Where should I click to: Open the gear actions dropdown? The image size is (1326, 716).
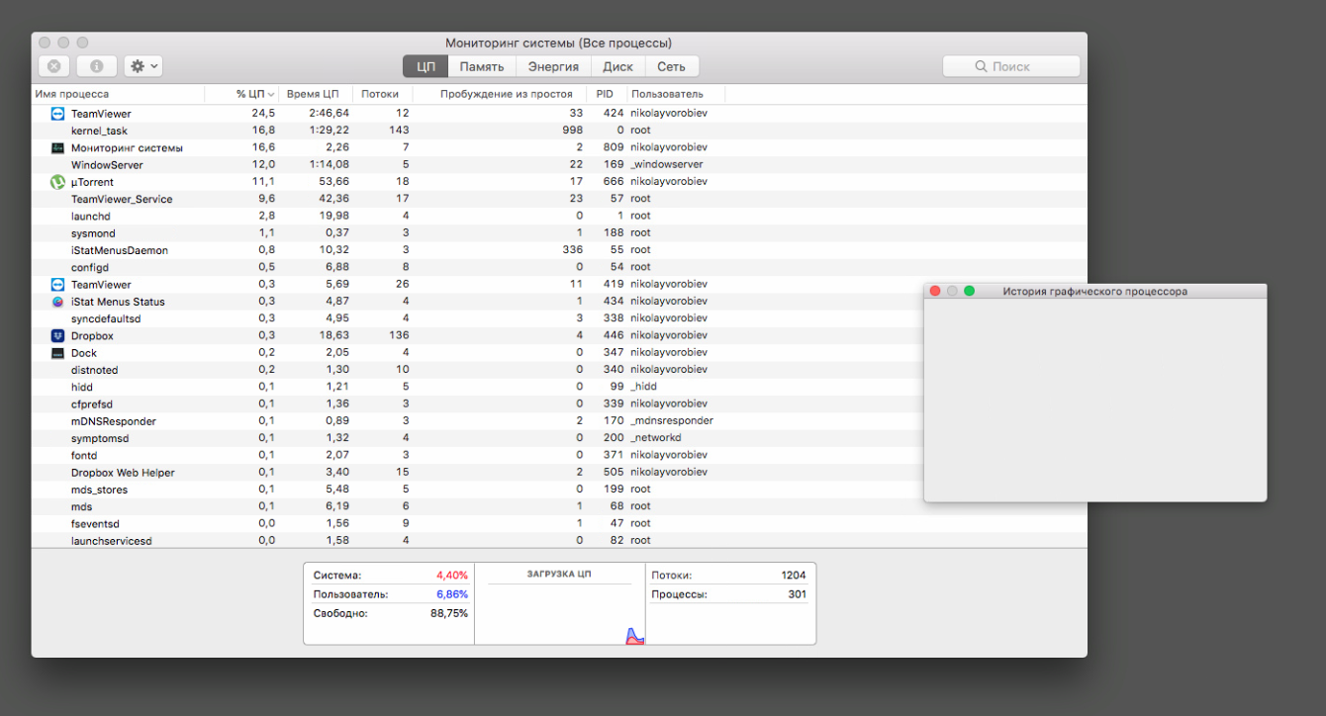pos(141,66)
